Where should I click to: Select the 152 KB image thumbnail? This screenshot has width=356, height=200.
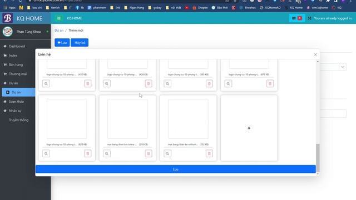pyautogui.click(x=188, y=119)
